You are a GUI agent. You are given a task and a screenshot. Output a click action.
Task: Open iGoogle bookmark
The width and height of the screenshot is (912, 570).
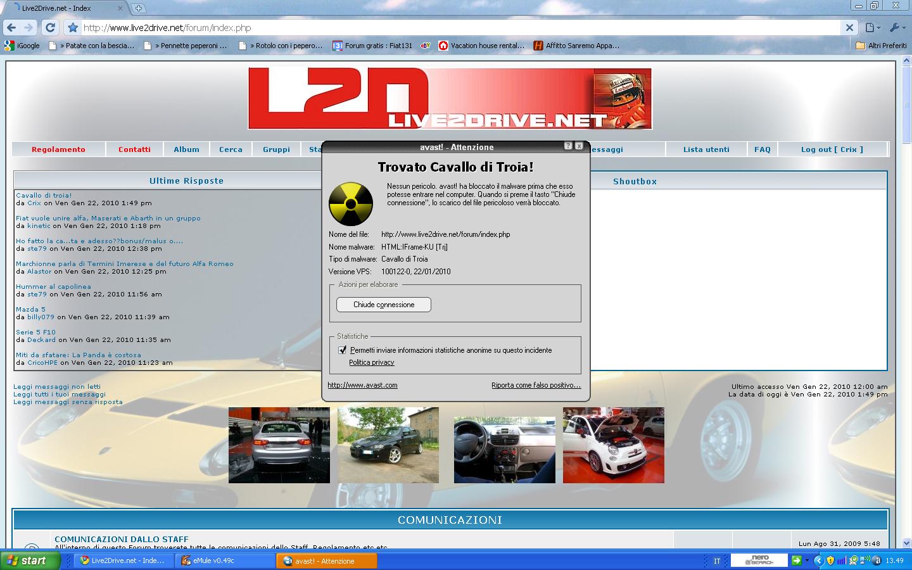pyautogui.click(x=22, y=46)
